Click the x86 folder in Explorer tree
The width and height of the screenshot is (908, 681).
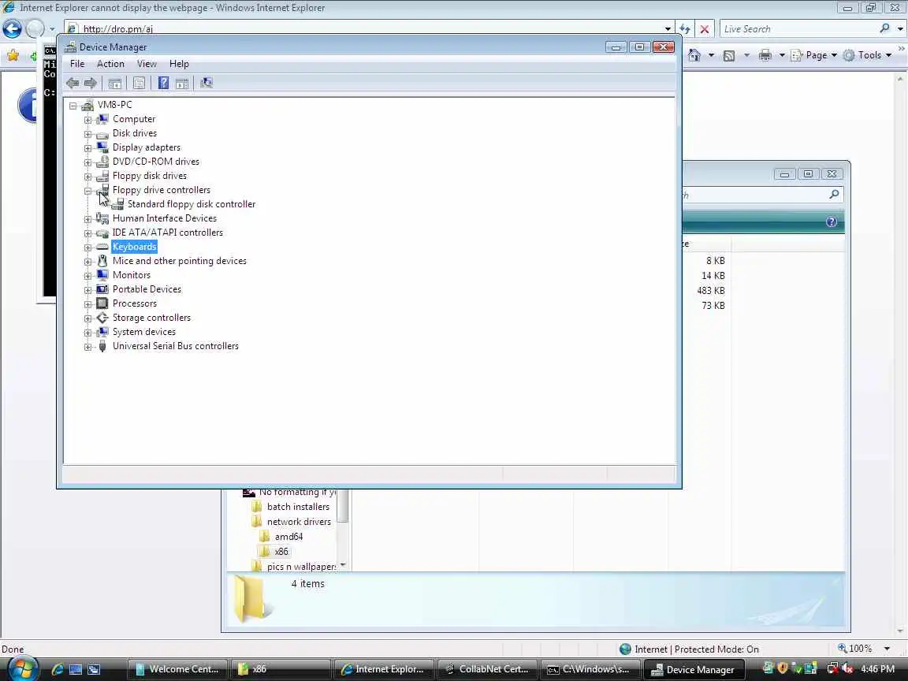tap(281, 551)
